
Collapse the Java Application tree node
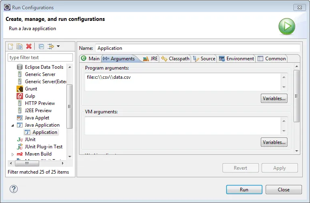(12, 125)
